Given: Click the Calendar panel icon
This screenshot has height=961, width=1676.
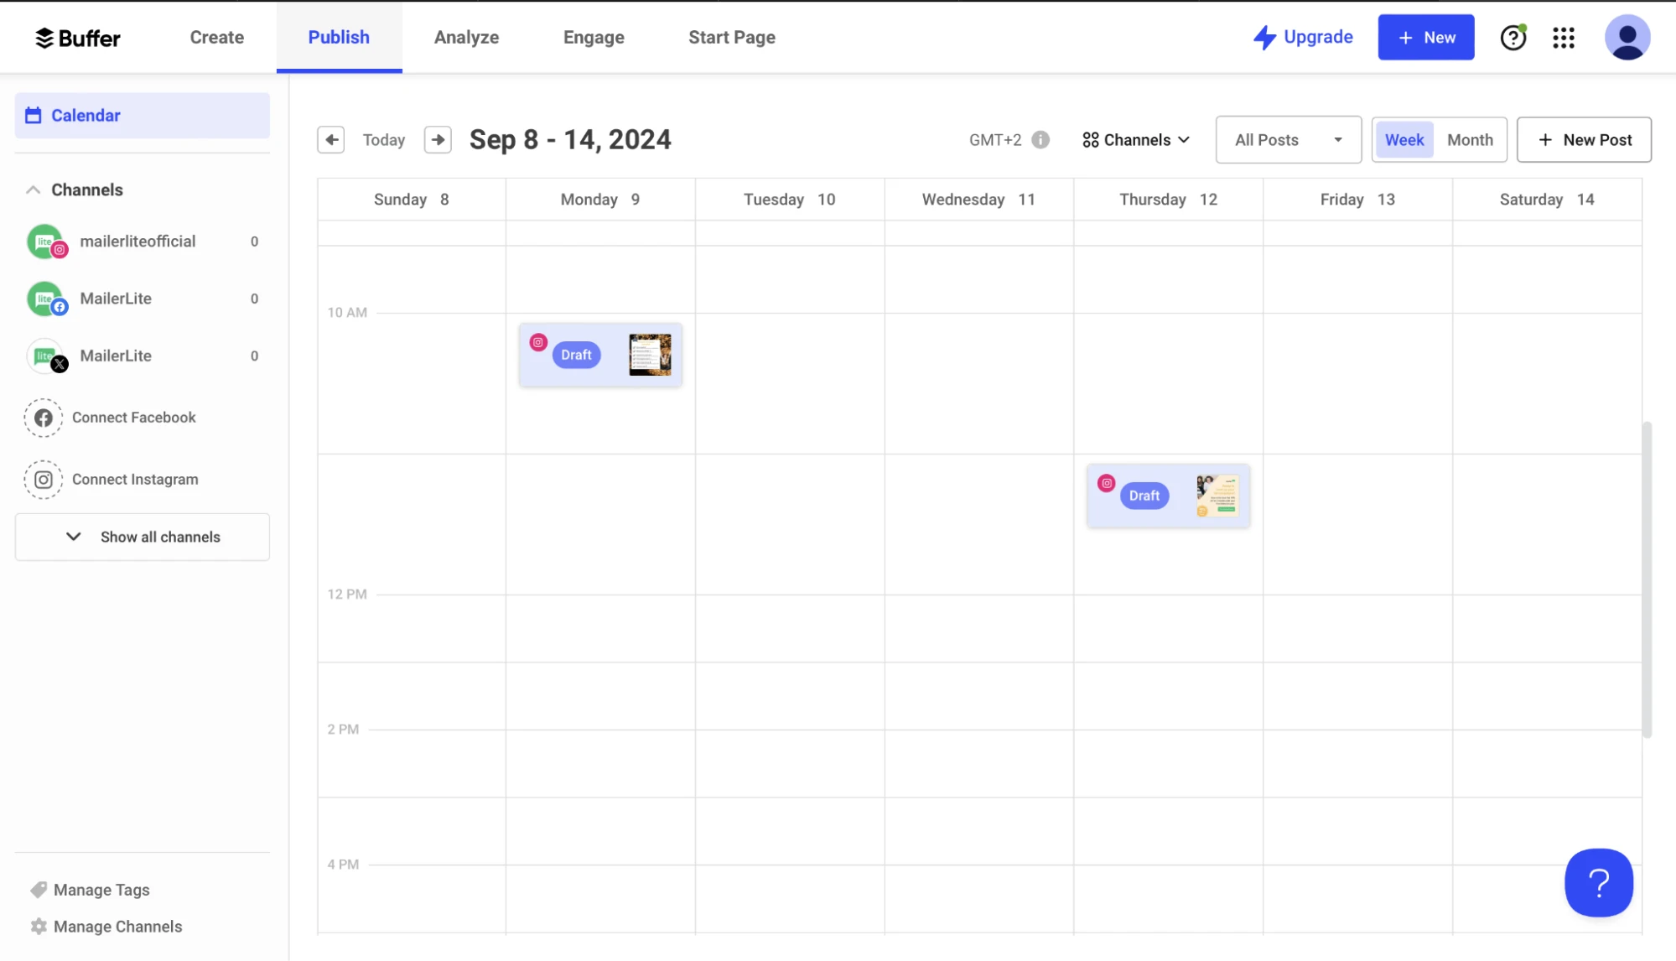Looking at the screenshot, I should (34, 114).
